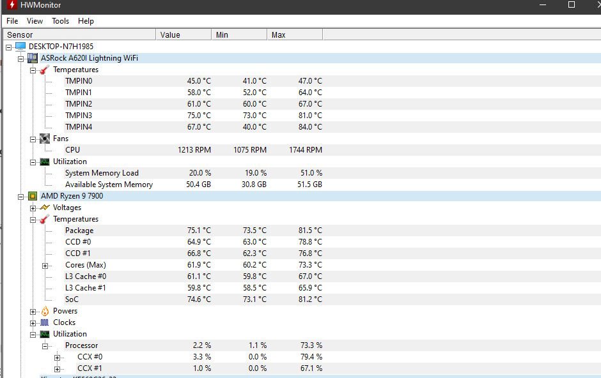Expand the Voltages group
601x378 pixels.
(33, 208)
